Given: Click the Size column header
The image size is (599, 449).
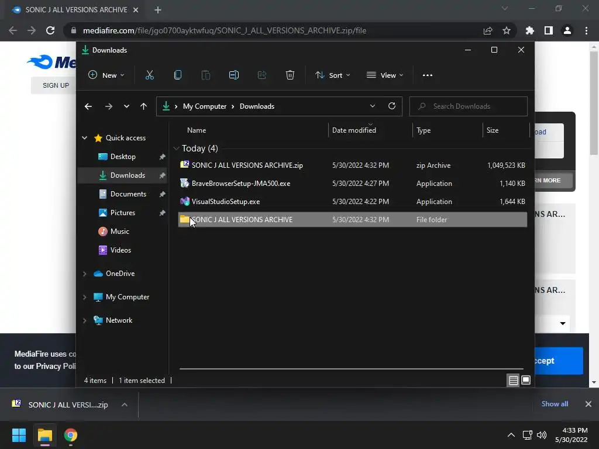Looking at the screenshot, I should pyautogui.click(x=493, y=130).
